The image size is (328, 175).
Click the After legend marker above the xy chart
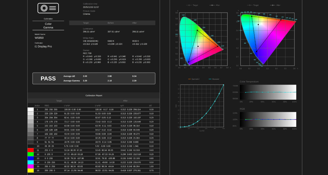[212, 5]
